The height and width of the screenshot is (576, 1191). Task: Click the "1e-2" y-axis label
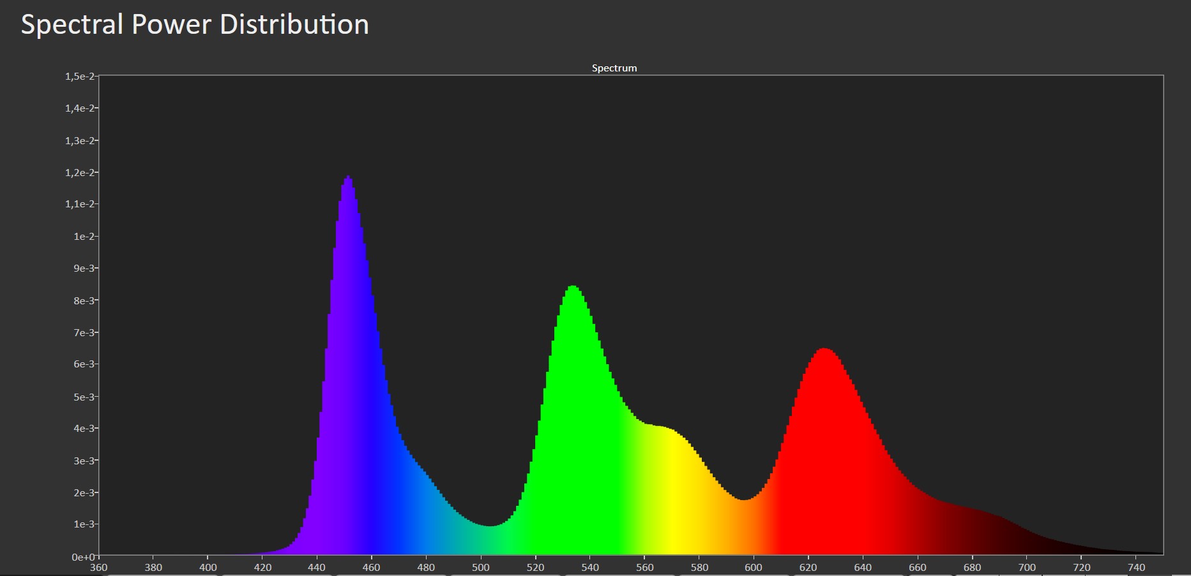tap(84, 236)
